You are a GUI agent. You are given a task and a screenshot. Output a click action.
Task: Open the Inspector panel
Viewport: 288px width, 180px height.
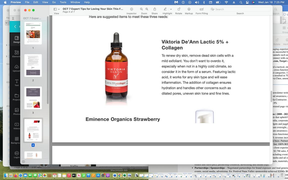click(131, 9)
